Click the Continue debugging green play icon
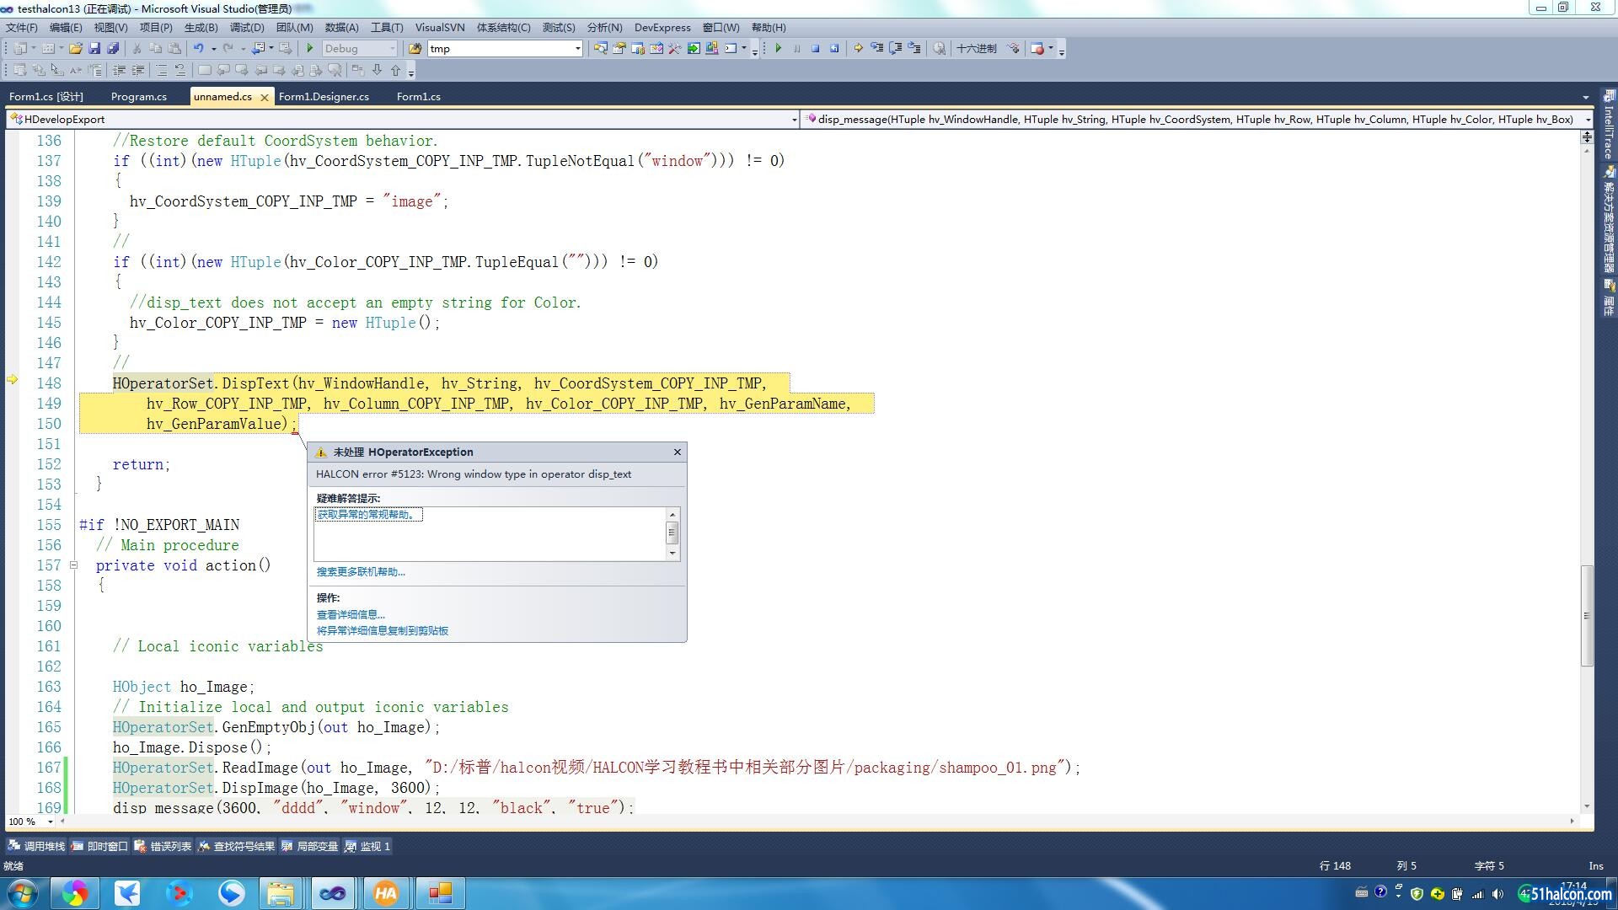Viewport: 1618px width, 910px height. (x=778, y=49)
